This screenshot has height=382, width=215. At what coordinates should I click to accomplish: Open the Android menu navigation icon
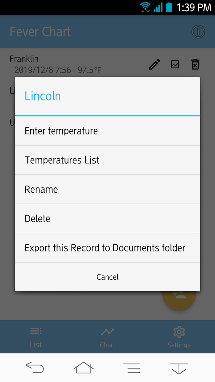pyautogui.click(x=131, y=368)
